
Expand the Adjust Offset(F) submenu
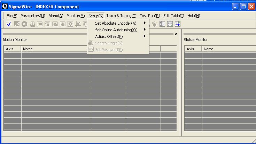tap(118, 36)
